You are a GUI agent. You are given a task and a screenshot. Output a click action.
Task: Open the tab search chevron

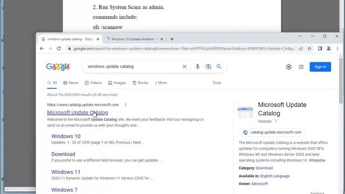click(x=300, y=36)
